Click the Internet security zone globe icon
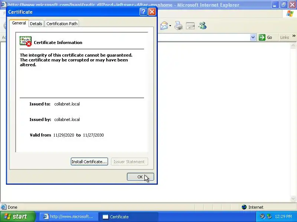 pyautogui.click(x=244, y=207)
